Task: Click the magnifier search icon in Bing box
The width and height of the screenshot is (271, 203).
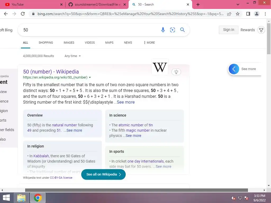Action: coord(182,30)
